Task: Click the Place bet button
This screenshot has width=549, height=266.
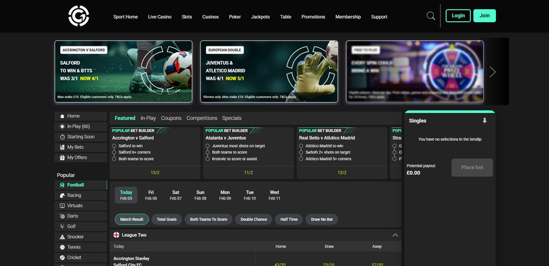Action: click(x=472, y=167)
